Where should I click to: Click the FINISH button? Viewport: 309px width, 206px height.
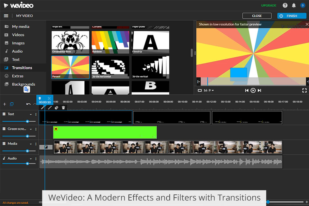(x=292, y=16)
